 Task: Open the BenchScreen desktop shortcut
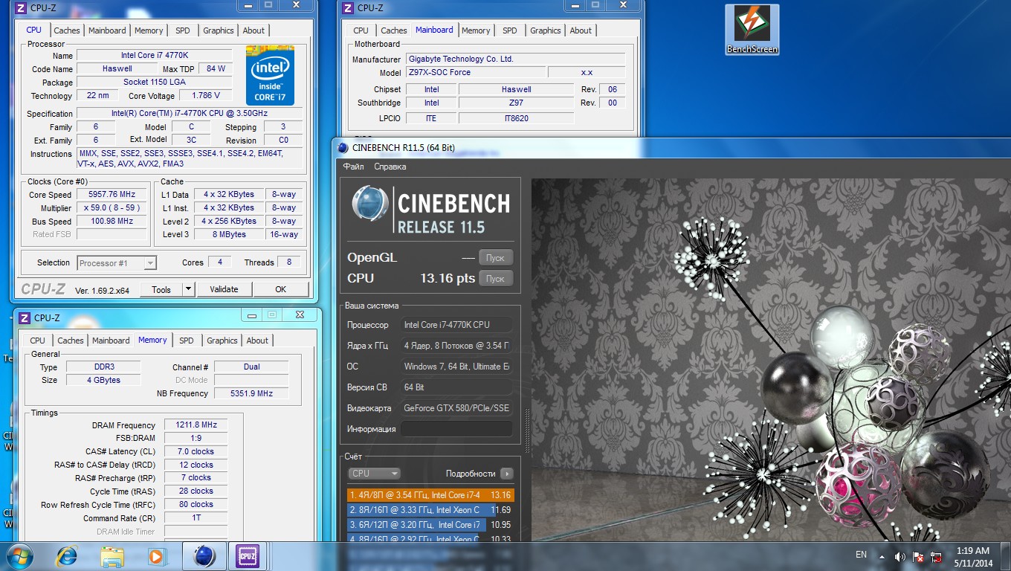tap(752, 30)
